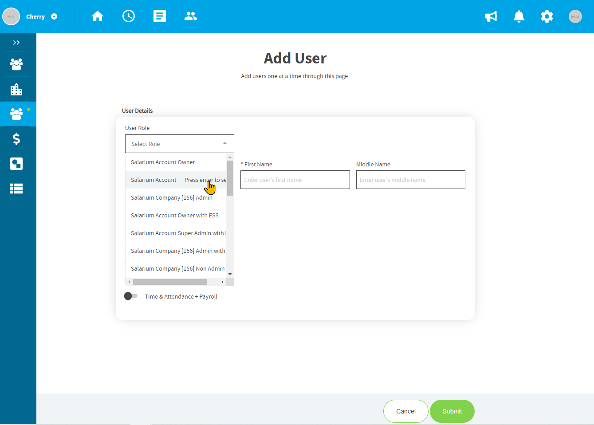The height and width of the screenshot is (425, 594).
Task: Click the User Details heading
Action: coord(137,110)
